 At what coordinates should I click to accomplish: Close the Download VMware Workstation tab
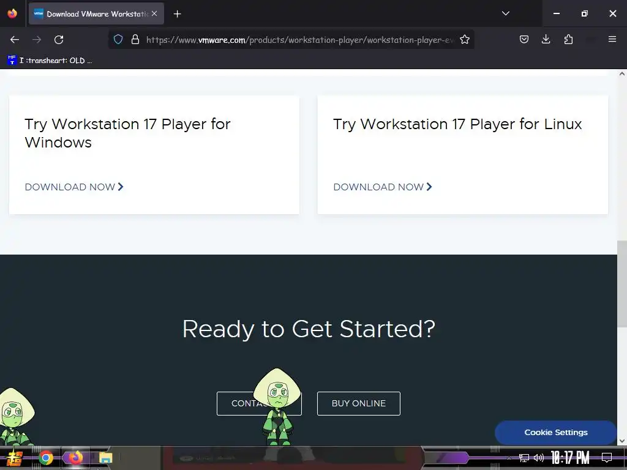pyautogui.click(x=154, y=13)
